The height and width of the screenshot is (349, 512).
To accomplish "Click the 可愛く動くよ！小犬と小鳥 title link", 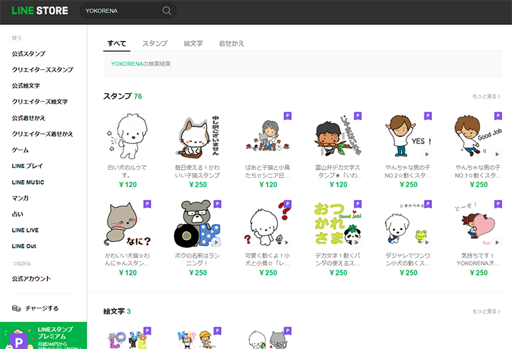I will [268, 259].
